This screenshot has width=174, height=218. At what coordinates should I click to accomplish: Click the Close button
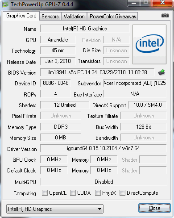pyautogui.click(x=154, y=208)
